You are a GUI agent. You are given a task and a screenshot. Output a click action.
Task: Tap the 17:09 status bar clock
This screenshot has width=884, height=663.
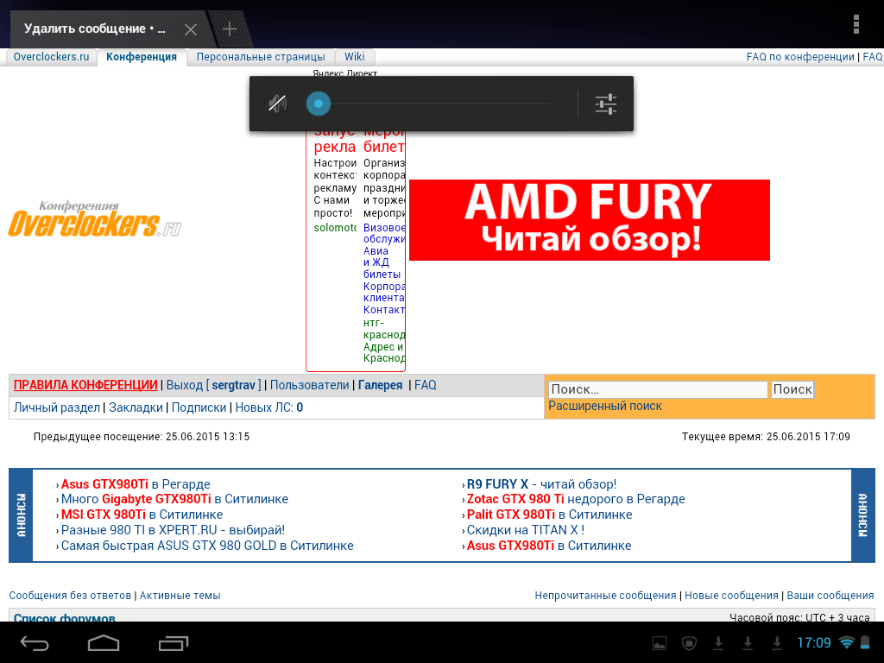814,642
